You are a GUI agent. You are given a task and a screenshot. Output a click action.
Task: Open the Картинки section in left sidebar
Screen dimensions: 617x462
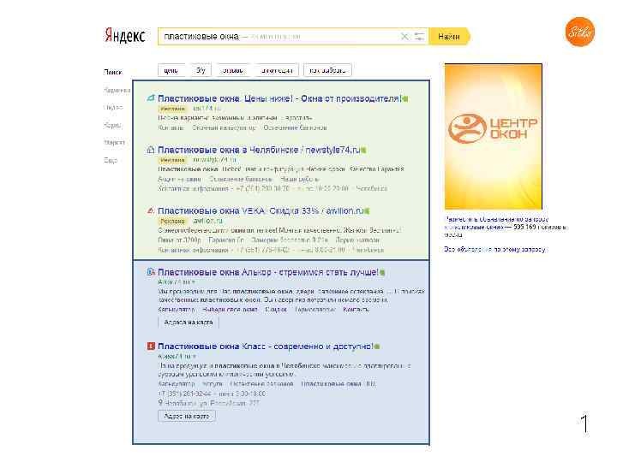pos(117,90)
